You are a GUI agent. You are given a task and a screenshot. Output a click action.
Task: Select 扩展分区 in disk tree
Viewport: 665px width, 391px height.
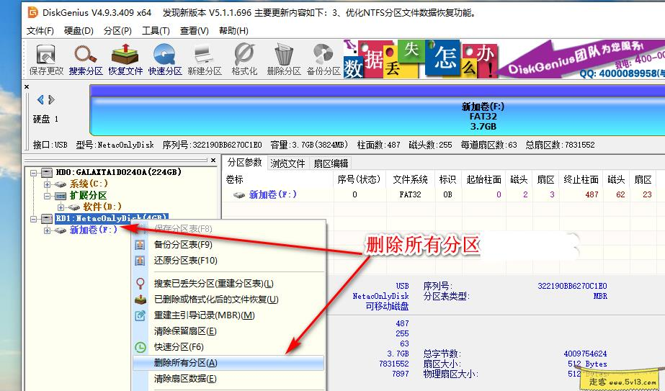click(x=88, y=196)
